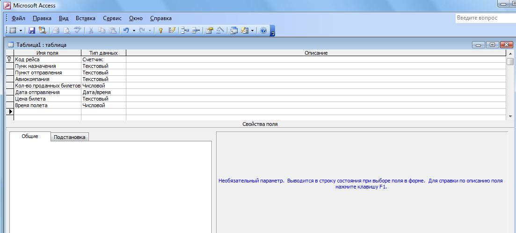
Task: Click the Spelling check ABC icon
Action: pos(77,30)
